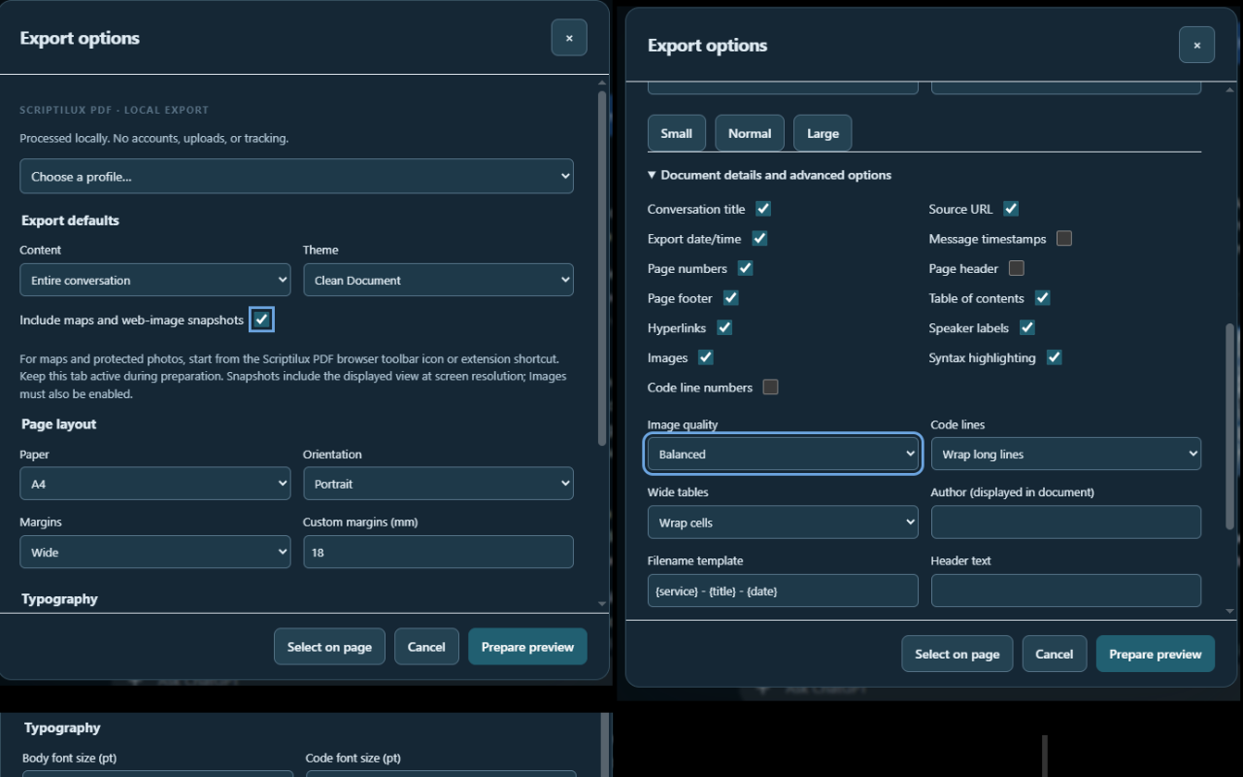Screen dimensions: 1243x777
Task: Open the Wide tables dropdown showing Wrap cells
Action: (783, 523)
